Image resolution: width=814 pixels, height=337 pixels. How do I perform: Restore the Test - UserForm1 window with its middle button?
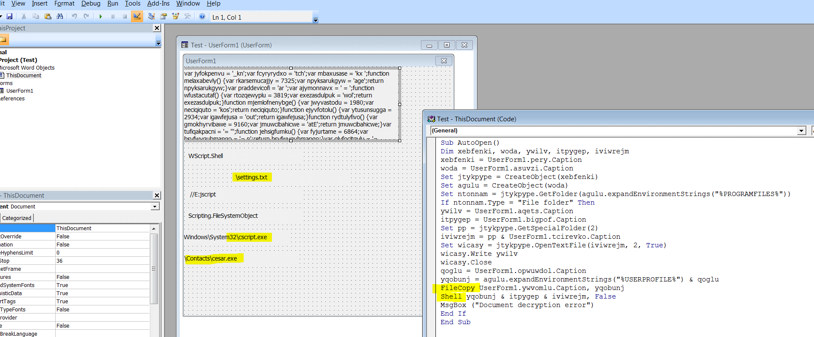(447, 45)
